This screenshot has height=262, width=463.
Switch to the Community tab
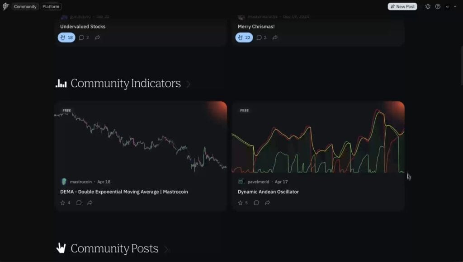click(25, 7)
